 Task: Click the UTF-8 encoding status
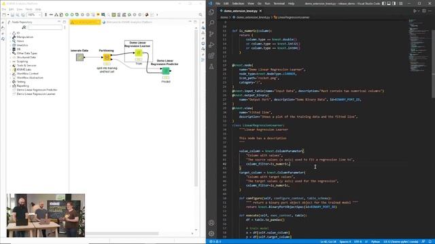pos(358,241)
